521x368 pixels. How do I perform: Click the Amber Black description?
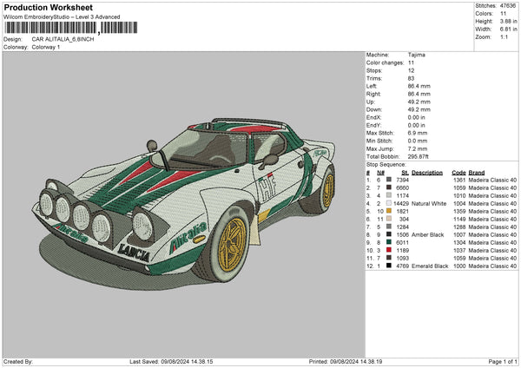click(427, 235)
